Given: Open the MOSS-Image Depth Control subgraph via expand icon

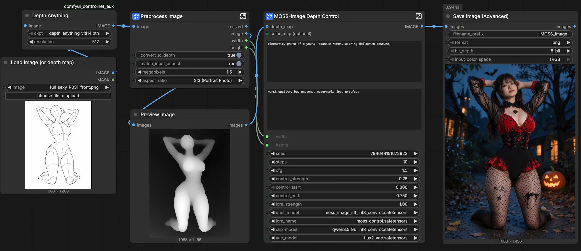Looking at the screenshot, I should coord(418,16).
